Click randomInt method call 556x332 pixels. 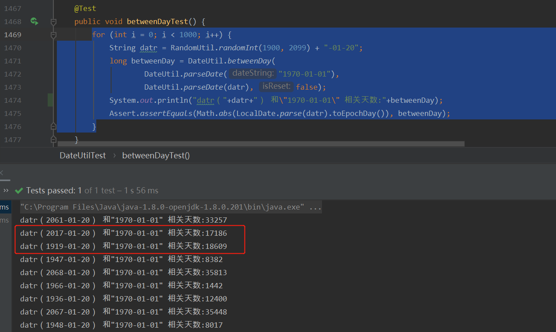click(x=238, y=48)
